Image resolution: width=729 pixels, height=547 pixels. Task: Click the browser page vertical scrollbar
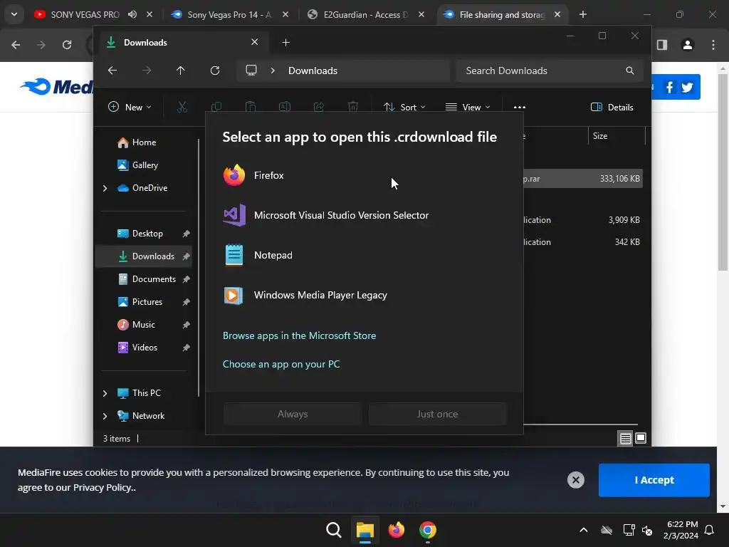(723, 172)
